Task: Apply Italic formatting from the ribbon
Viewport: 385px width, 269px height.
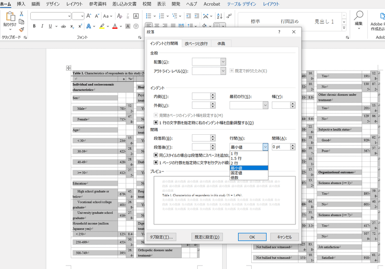Action: coord(42,26)
